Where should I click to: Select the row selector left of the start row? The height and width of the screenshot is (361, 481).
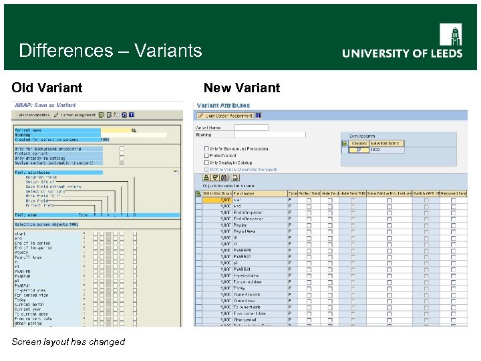click(x=198, y=200)
